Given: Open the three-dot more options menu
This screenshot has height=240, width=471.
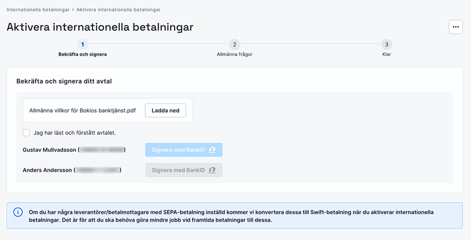Looking at the screenshot, I should point(456,27).
